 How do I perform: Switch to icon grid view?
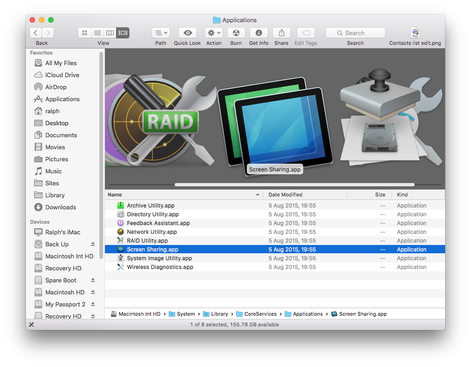coord(85,33)
